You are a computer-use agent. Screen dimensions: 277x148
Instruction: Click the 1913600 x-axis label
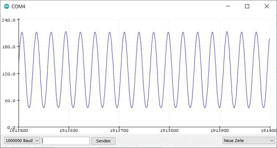click(69, 130)
